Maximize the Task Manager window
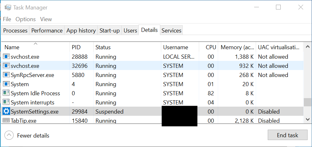Viewport: 312px width, 147px height. (x=278, y=7)
